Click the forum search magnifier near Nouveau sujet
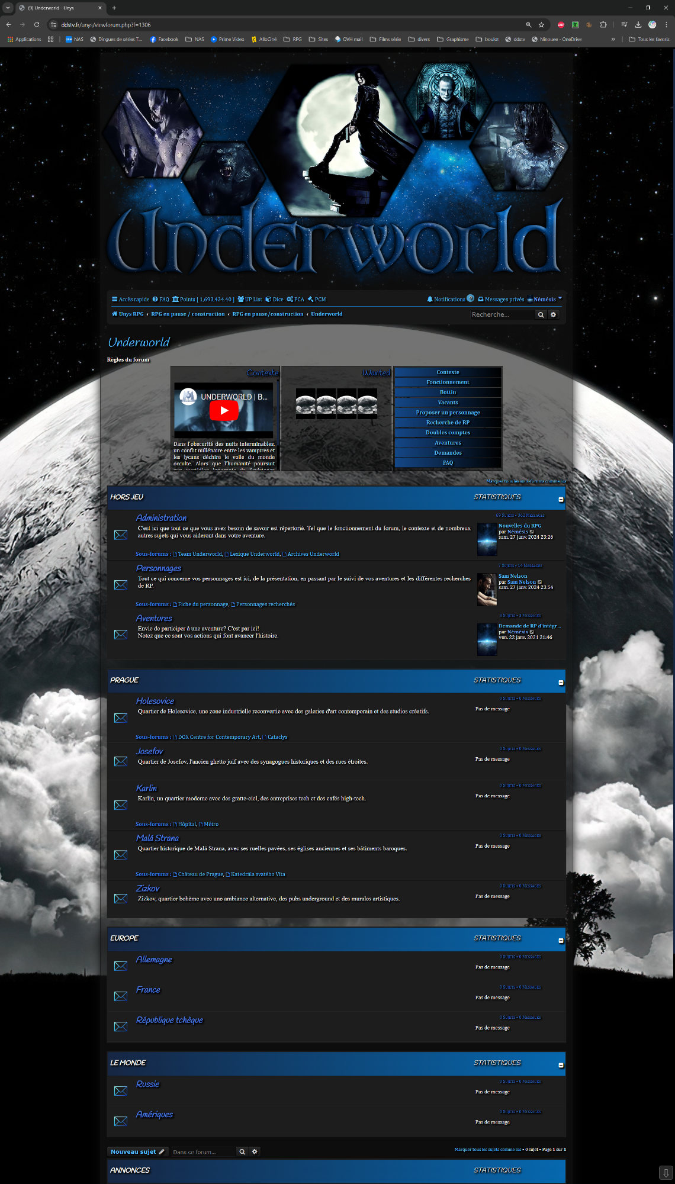Image resolution: width=675 pixels, height=1184 pixels. (242, 1152)
